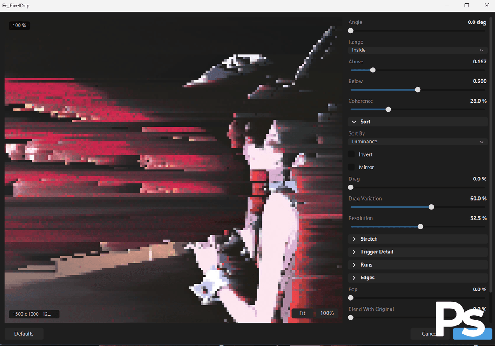Click the Pop value 0.0 %

(x=480, y=290)
